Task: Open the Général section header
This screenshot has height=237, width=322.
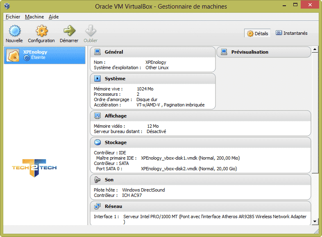Action: [x=152, y=52]
